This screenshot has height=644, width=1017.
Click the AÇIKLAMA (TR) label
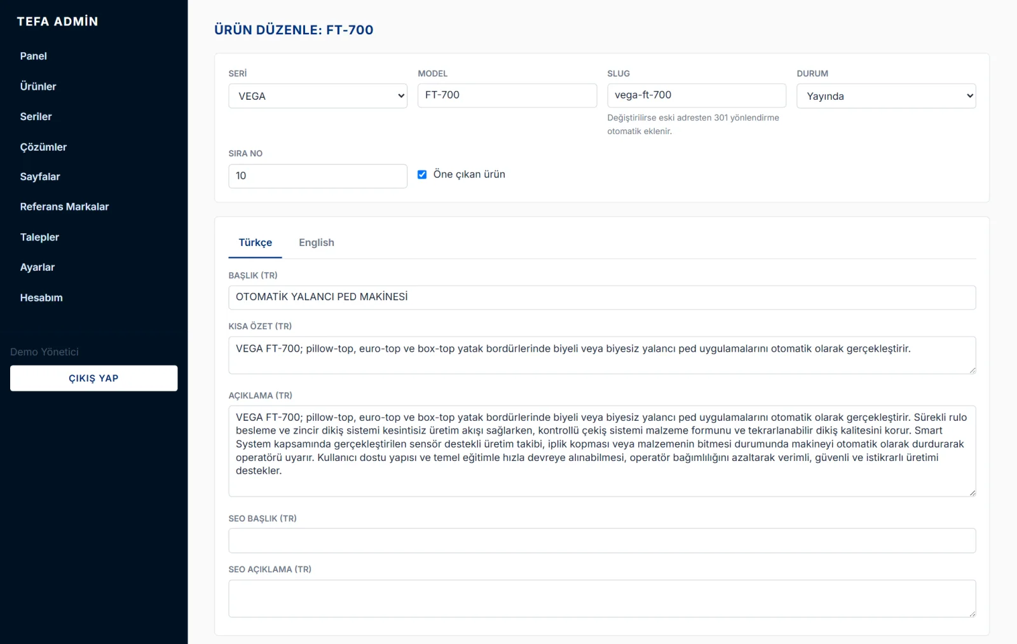261,396
